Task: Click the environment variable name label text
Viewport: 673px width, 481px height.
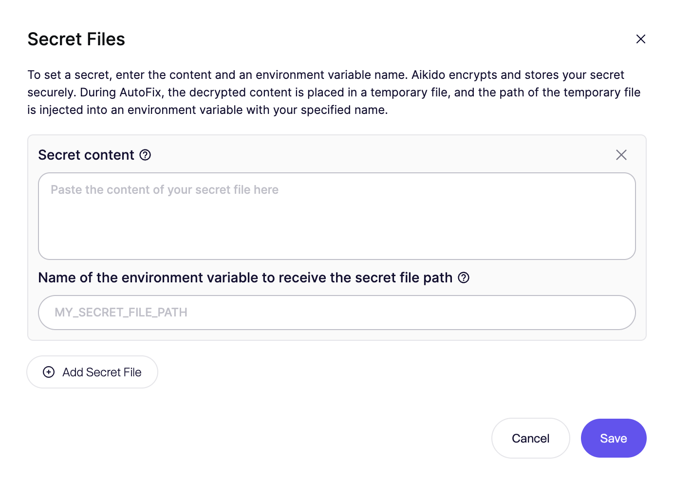Action: tap(245, 277)
